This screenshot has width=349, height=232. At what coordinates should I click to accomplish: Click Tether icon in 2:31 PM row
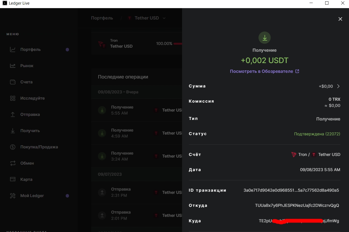(156, 192)
